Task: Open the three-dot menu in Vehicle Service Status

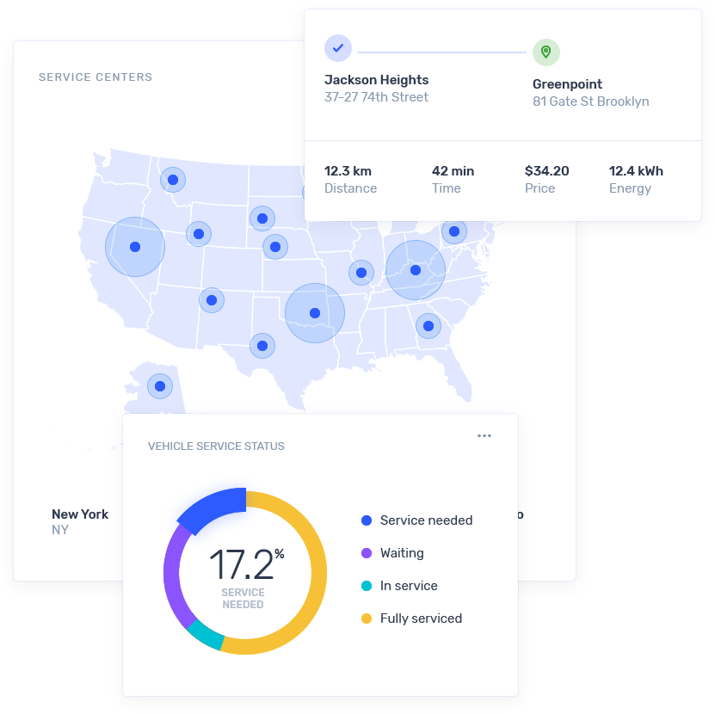Action: pyautogui.click(x=484, y=435)
